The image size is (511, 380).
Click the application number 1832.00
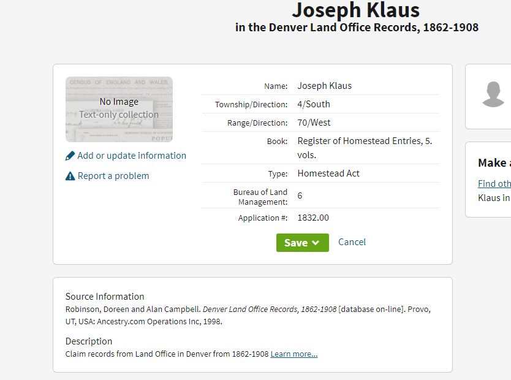click(313, 218)
